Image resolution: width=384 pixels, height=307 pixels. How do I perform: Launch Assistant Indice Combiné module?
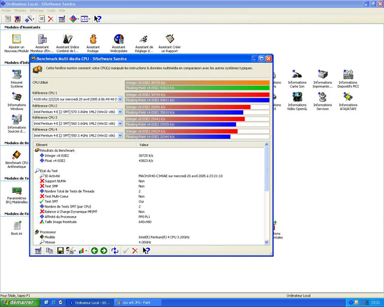point(68,43)
